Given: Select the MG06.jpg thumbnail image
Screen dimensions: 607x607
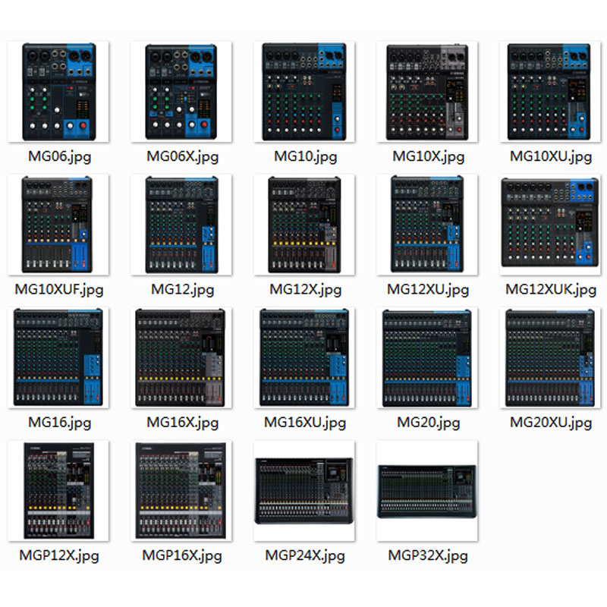Looking at the screenshot, I should click(58, 92).
